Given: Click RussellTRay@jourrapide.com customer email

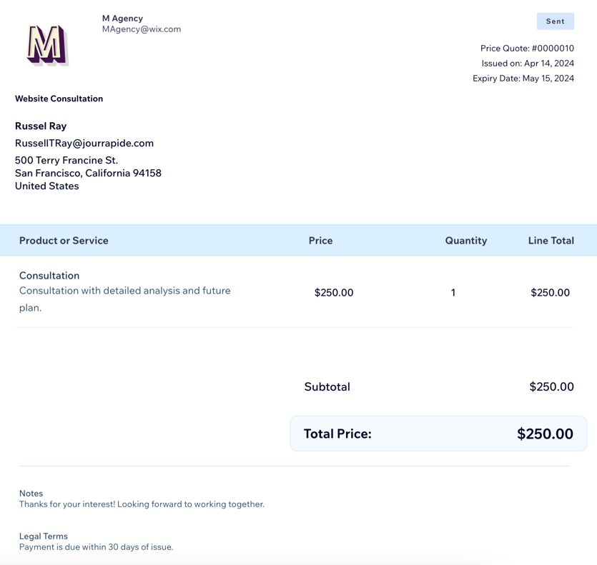Looking at the screenshot, I should click(84, 143).
